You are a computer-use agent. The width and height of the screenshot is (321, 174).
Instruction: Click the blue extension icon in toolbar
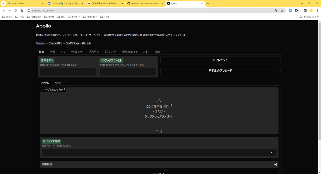(x=290, y=10)
